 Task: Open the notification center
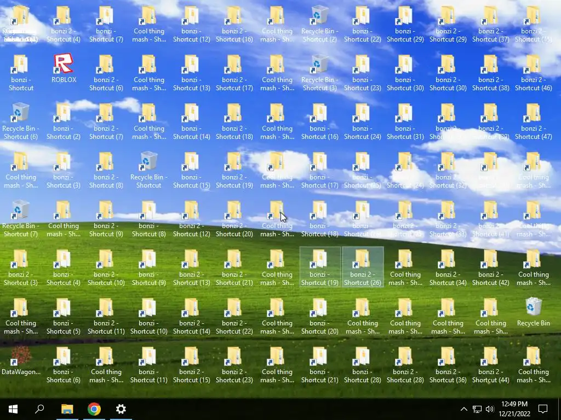click(x=543, y=409)
